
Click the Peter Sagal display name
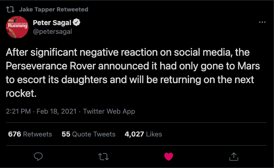52,22
